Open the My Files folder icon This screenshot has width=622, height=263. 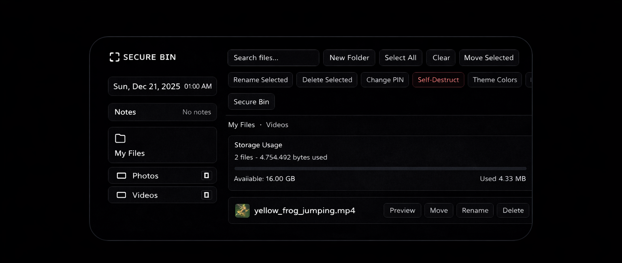(x=120, y=138)
